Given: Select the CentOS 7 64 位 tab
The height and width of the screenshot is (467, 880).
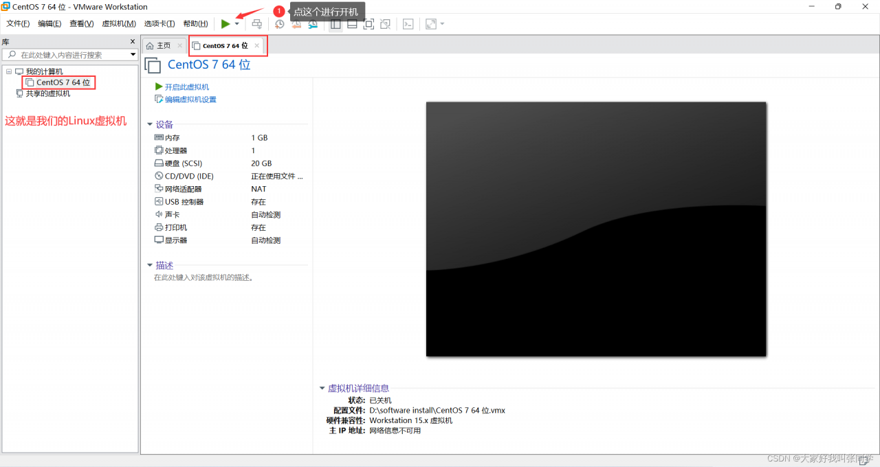Looking at the screenshot, I should (225, 46).
